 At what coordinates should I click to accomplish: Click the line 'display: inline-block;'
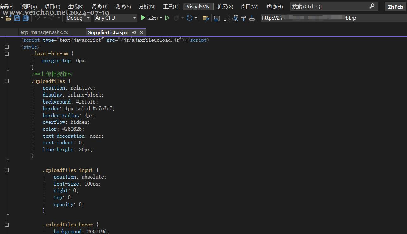tap(73, 95)
